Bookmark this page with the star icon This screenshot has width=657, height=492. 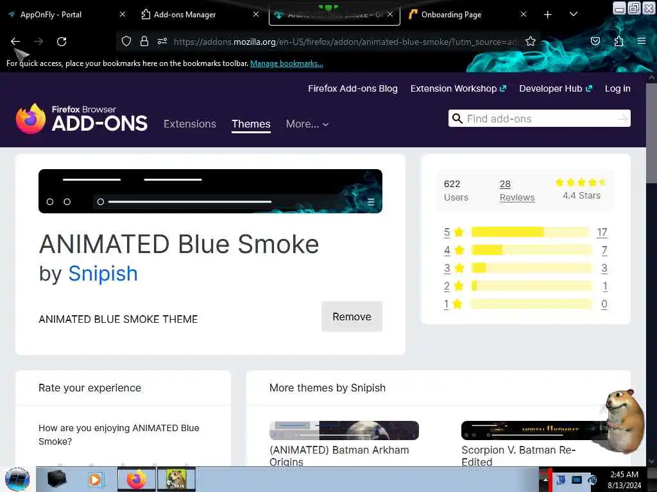[531, 41]
